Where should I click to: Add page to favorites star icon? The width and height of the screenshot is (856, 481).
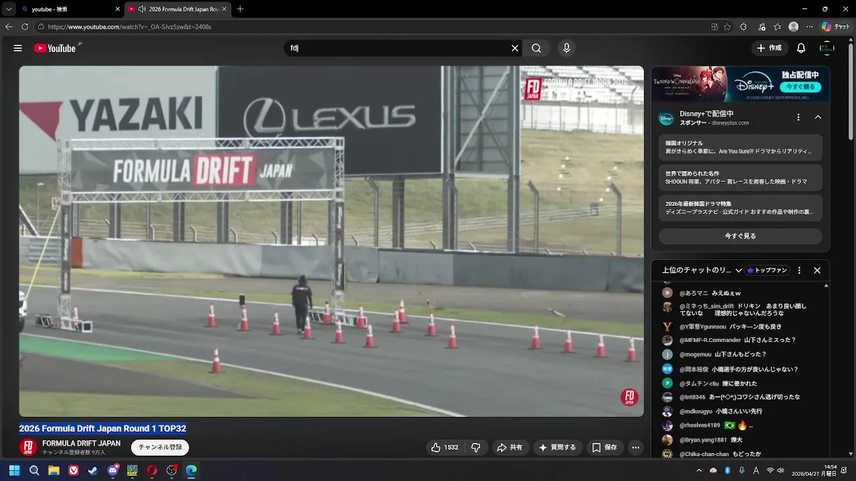pos(728,27)
